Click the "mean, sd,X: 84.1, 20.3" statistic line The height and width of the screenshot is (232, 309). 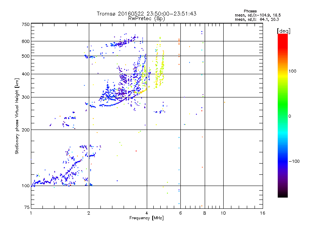[257, 19]
